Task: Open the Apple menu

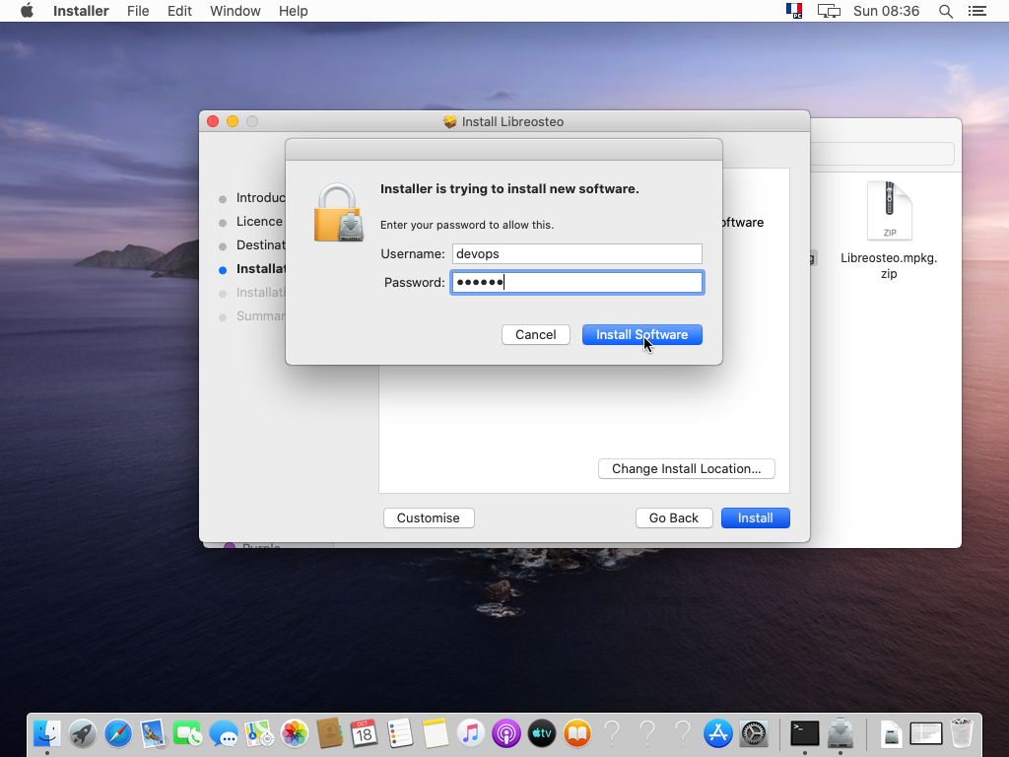Action: [x=27, y=11]
